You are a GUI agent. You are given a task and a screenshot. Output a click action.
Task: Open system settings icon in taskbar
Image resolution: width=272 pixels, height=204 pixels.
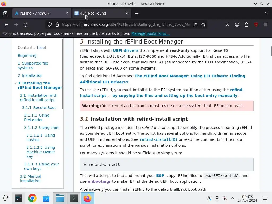[19, 198]
